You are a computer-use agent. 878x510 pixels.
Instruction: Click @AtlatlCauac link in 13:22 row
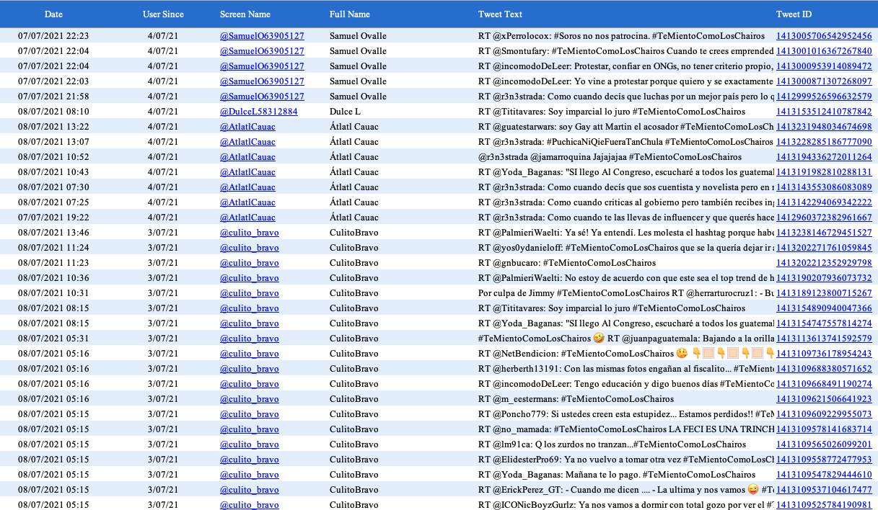(x=247, y=127)
